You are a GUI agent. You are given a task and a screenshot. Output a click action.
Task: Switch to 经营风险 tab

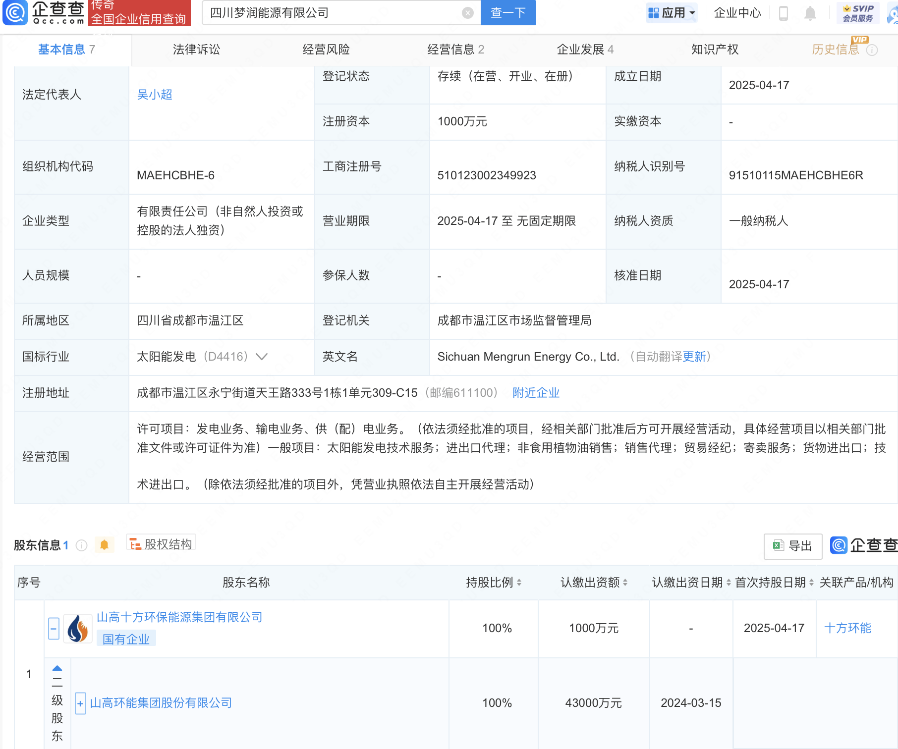(x=326, y=50)
